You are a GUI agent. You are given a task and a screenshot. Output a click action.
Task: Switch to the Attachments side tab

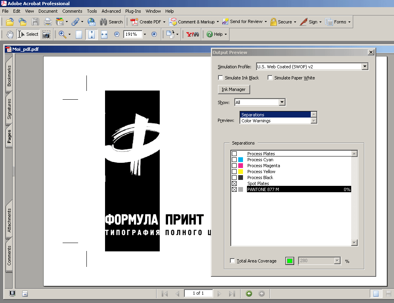tap(9, 220)
